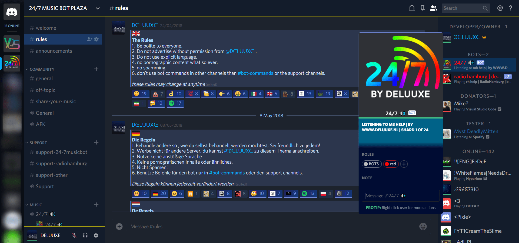The image size is (519, 243).
Task: Click the red role chip
Action: coord(391,164)
